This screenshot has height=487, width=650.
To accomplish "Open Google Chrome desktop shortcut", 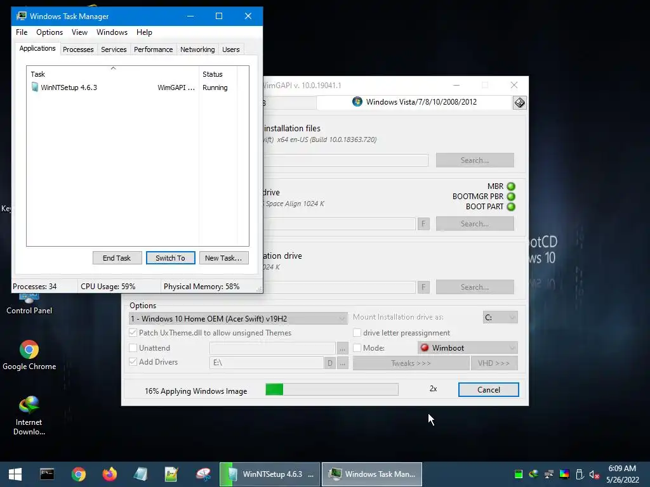I will click(x=29, y=355).
